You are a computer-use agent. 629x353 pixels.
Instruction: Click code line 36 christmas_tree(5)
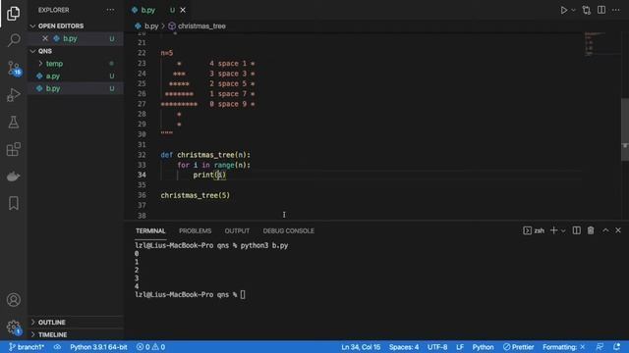click(x=196, y=195)
